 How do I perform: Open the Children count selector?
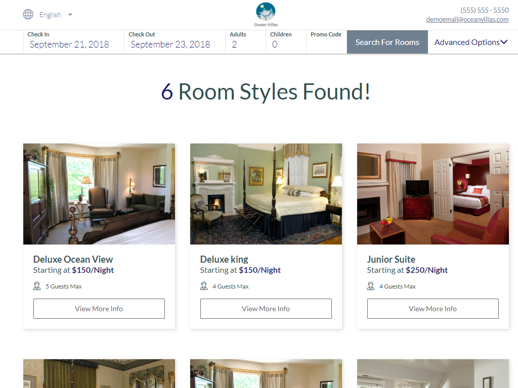tap(286, 42)
